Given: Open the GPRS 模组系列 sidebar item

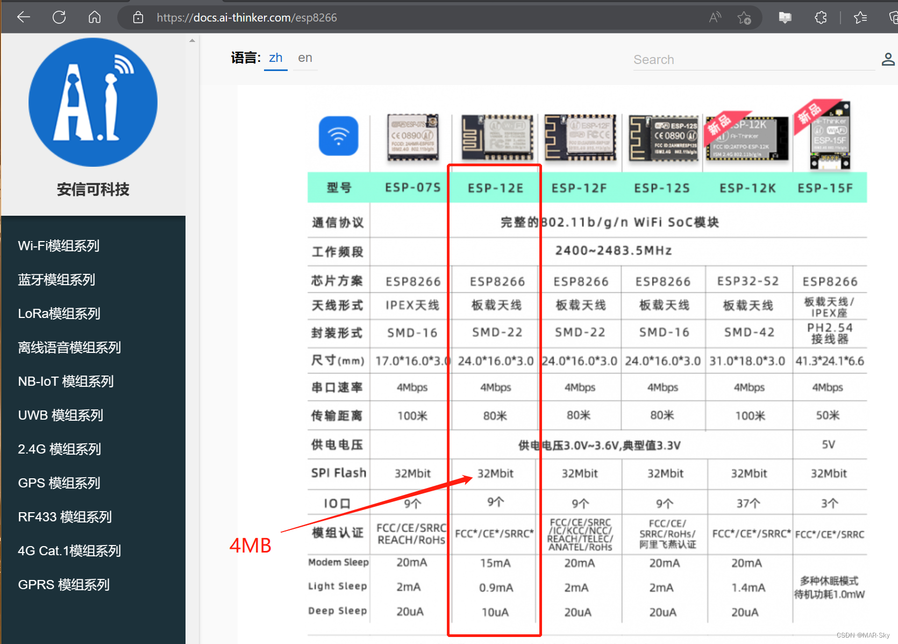Looking at the screenshot, I should [x=64, y=585].
